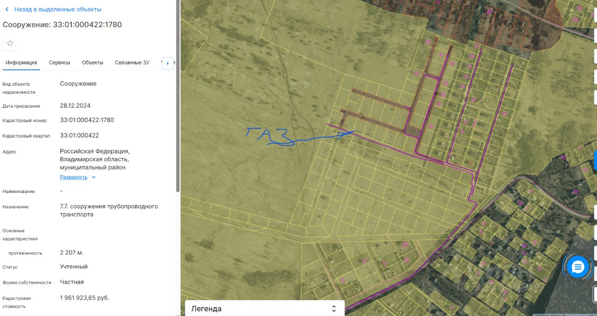Image resolution: width=597 pixels, height=316 pixels.
Task: Select ownership value Частная
Action: click(x=72, y=282)
